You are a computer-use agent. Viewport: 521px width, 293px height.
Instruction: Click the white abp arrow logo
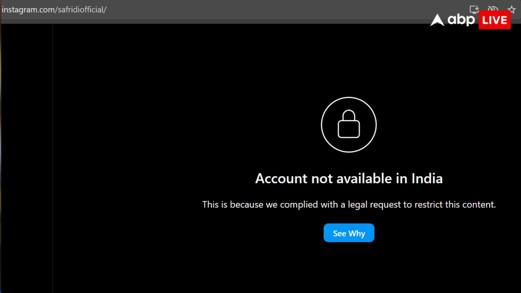(437, 20)
